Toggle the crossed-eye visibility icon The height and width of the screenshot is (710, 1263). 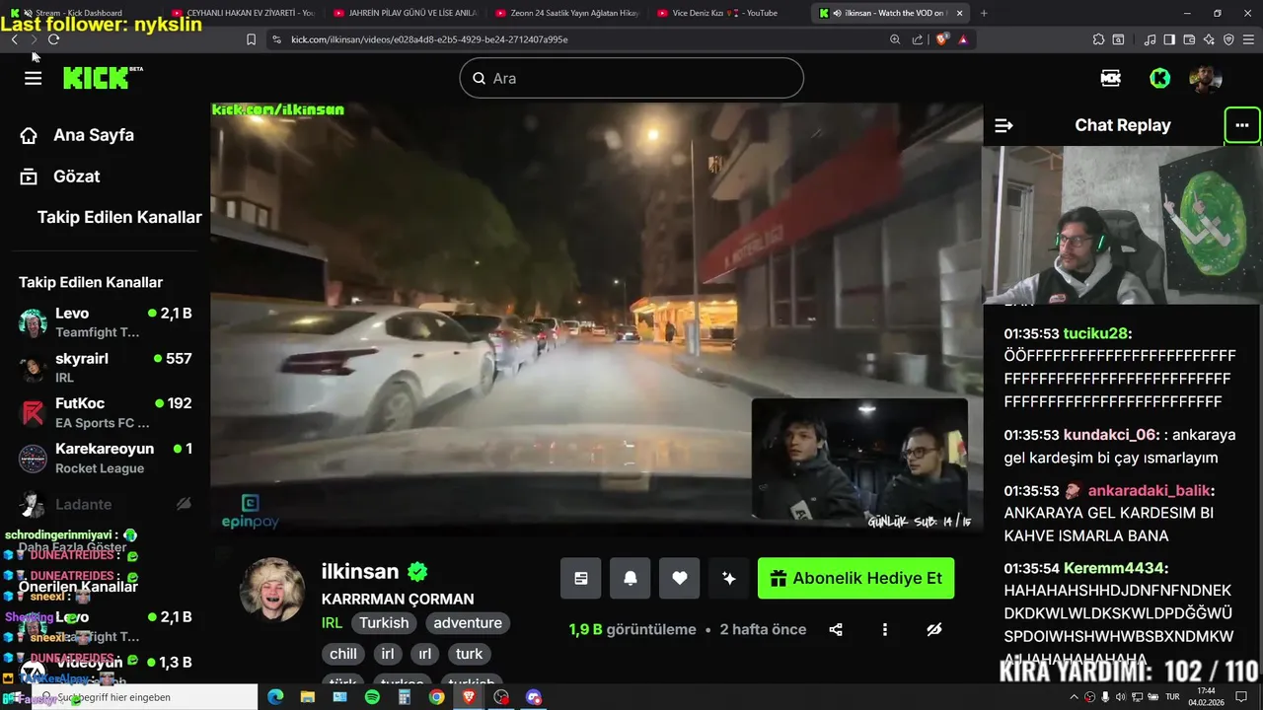click(934, 629)
